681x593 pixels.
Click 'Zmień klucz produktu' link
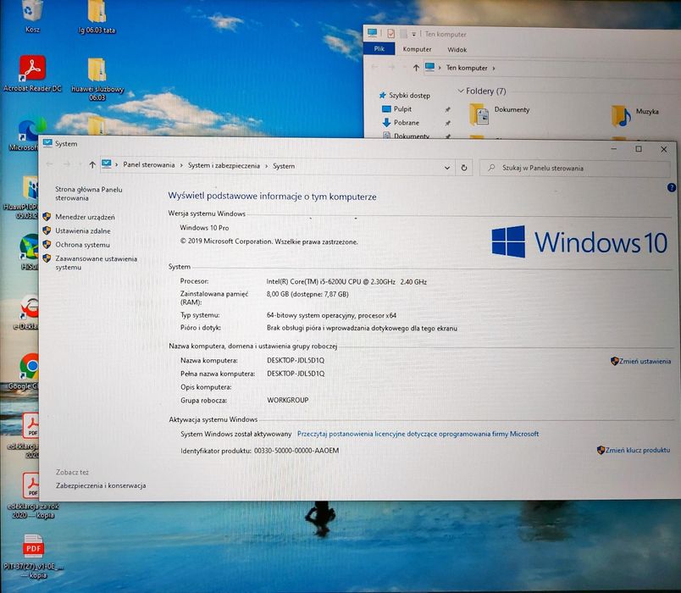(638, 450)
